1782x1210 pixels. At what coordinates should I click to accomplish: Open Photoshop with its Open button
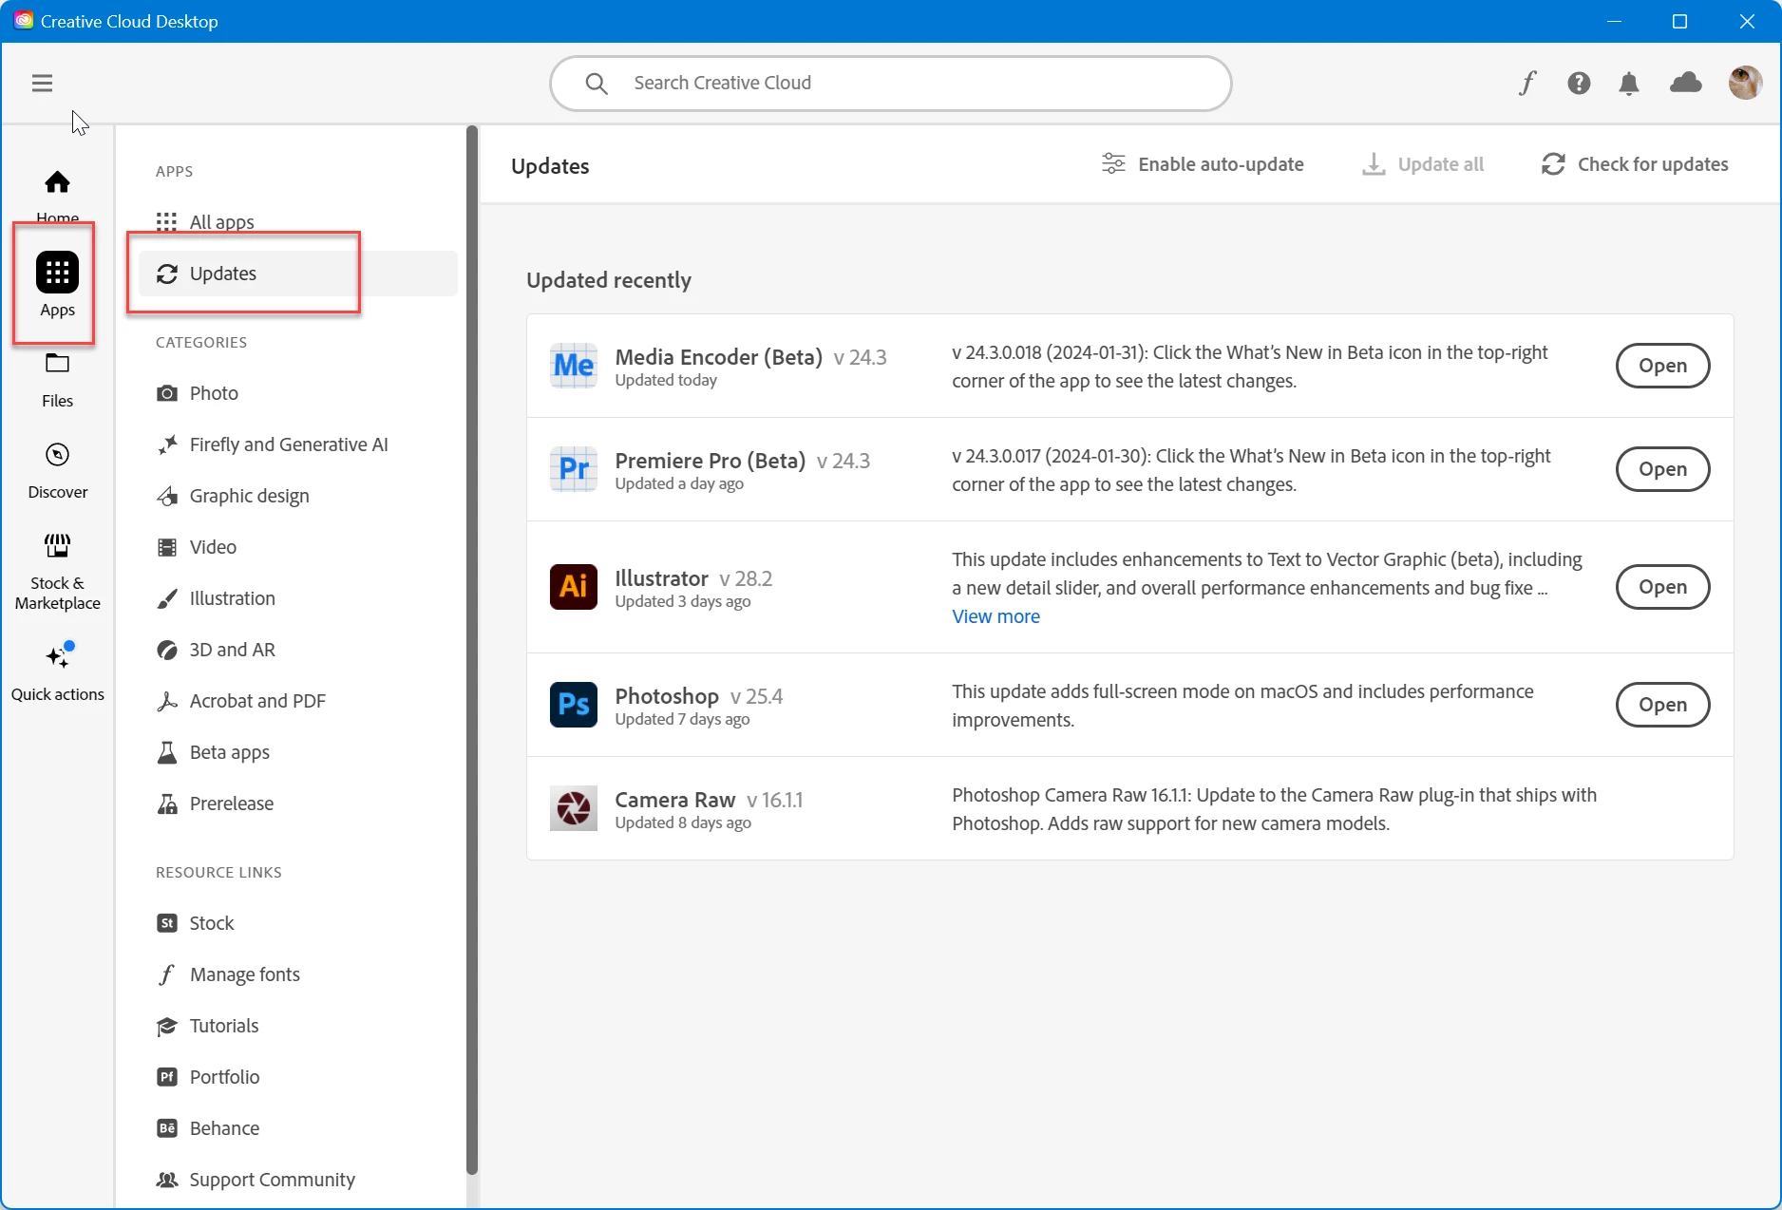[1662, 705]
